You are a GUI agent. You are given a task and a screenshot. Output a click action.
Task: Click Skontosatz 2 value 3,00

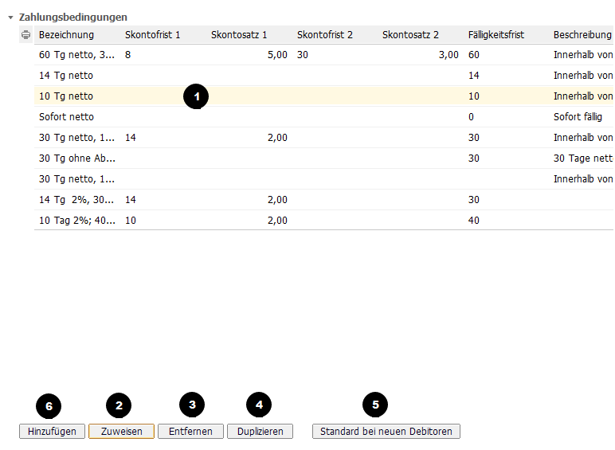[x=449, y=55]
